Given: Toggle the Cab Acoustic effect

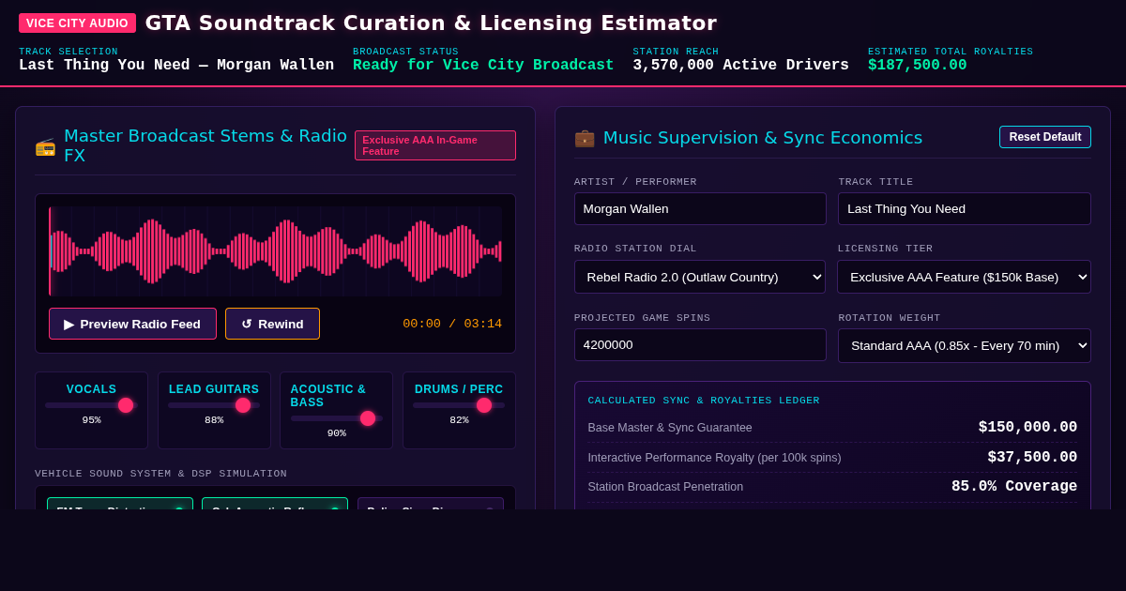Looking at the screenshot, I should [x=275, y=504].
